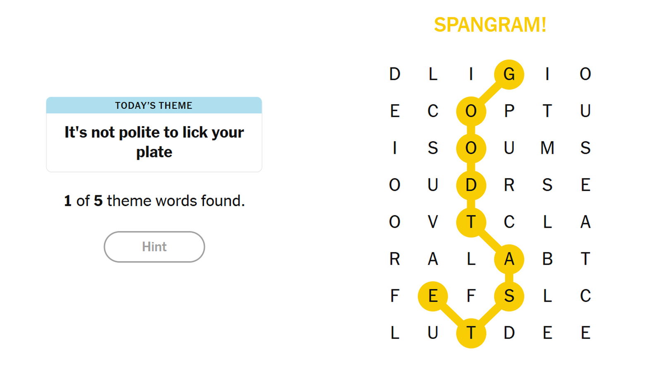Select the yellow highlighted A tile
Viewport: 662px width, 372px height.
pos(509,259)
